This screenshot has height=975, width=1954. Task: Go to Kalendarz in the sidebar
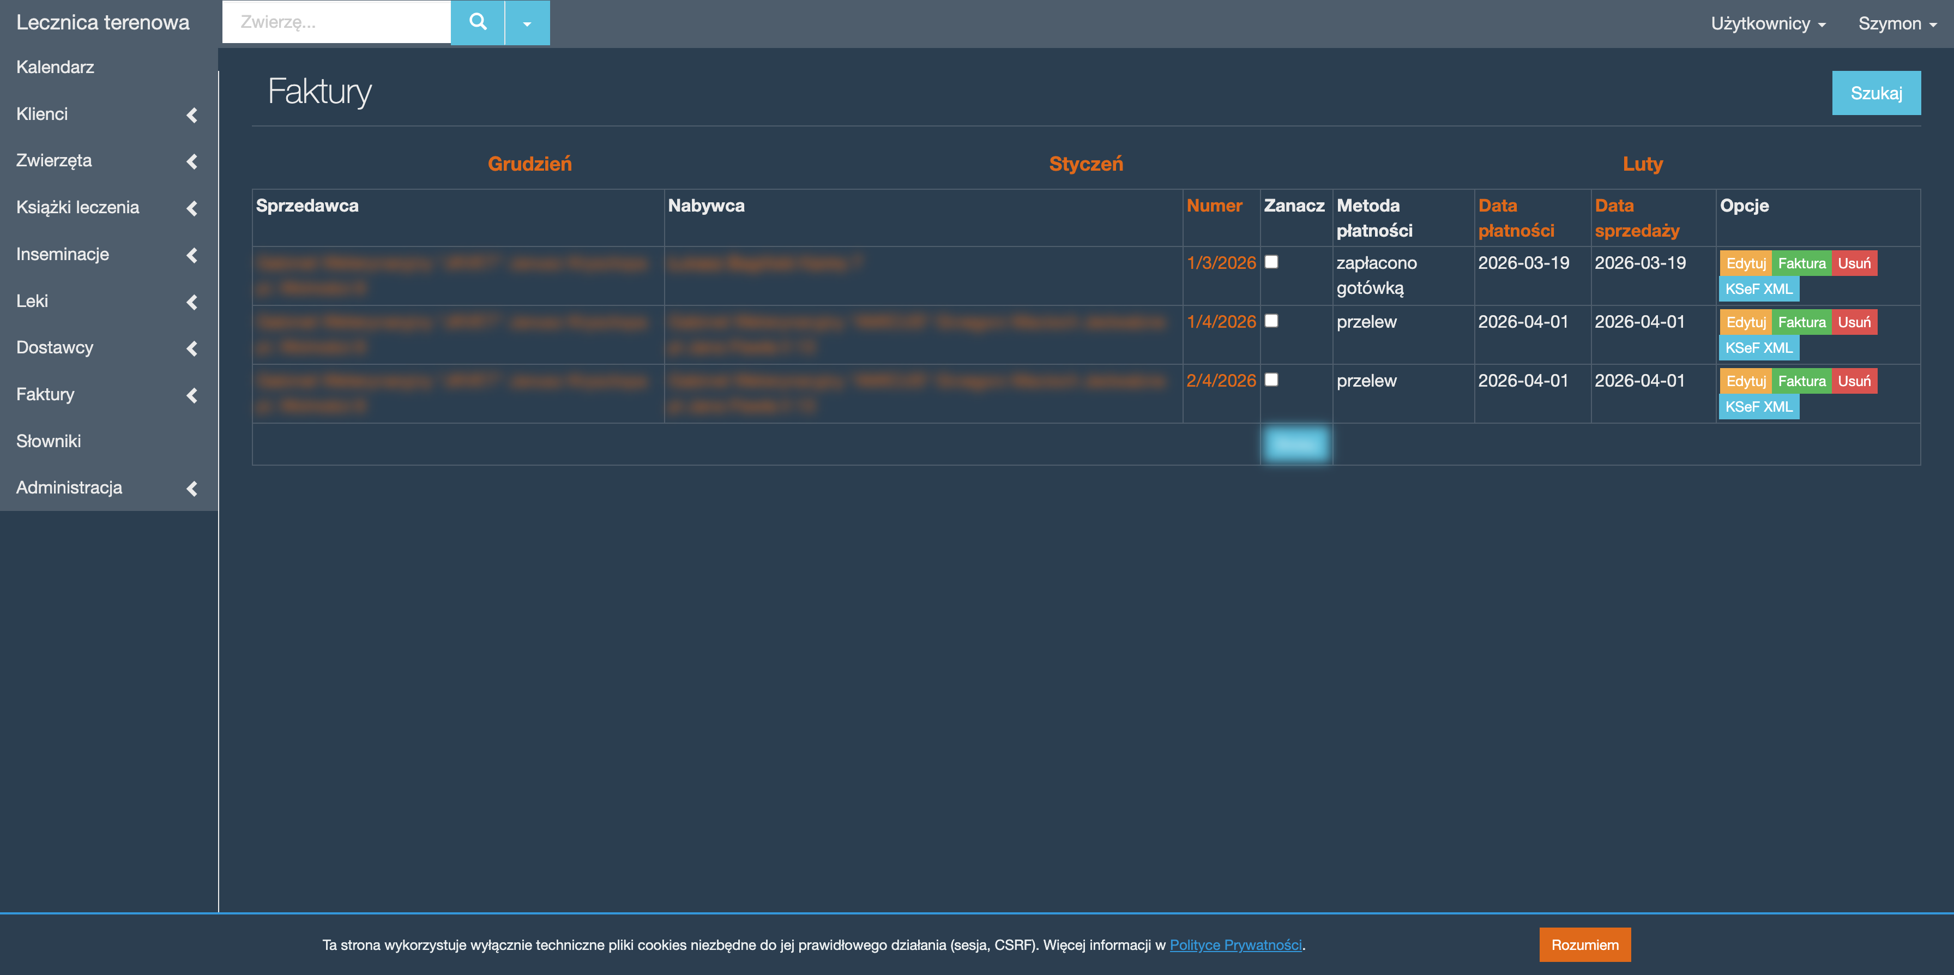coord(56,67)
